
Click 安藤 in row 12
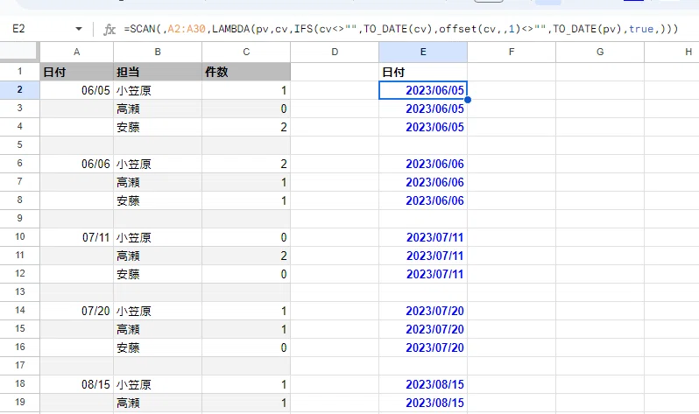tap(128, 275)
